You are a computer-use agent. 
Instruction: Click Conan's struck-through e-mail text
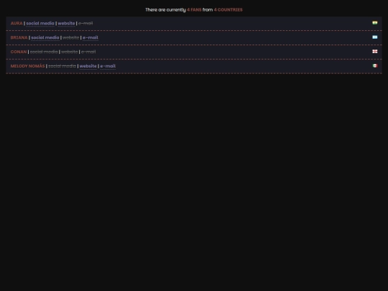(x=88, y=52)
